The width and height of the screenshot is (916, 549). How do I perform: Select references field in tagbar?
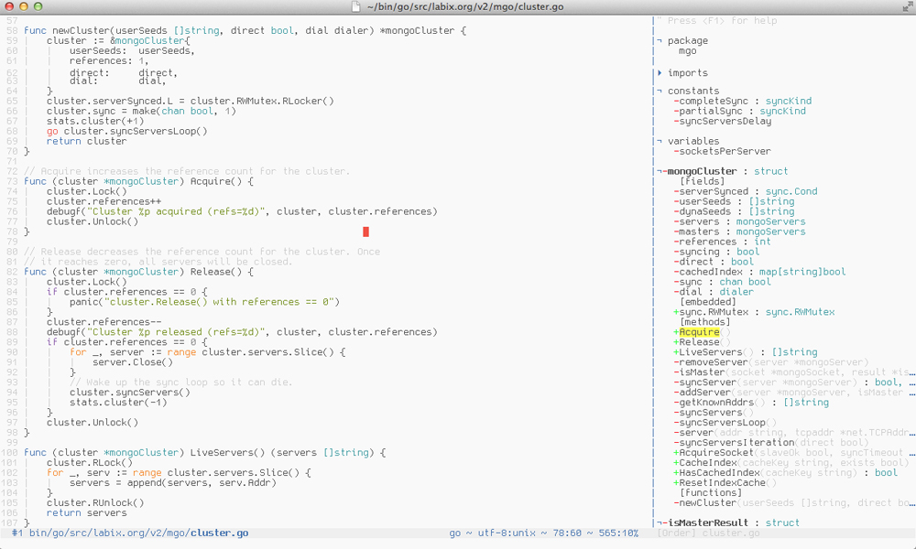(707, 242)
